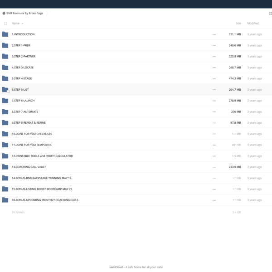
Task: Click the 16 folders summary text
Action: (18, 212)
